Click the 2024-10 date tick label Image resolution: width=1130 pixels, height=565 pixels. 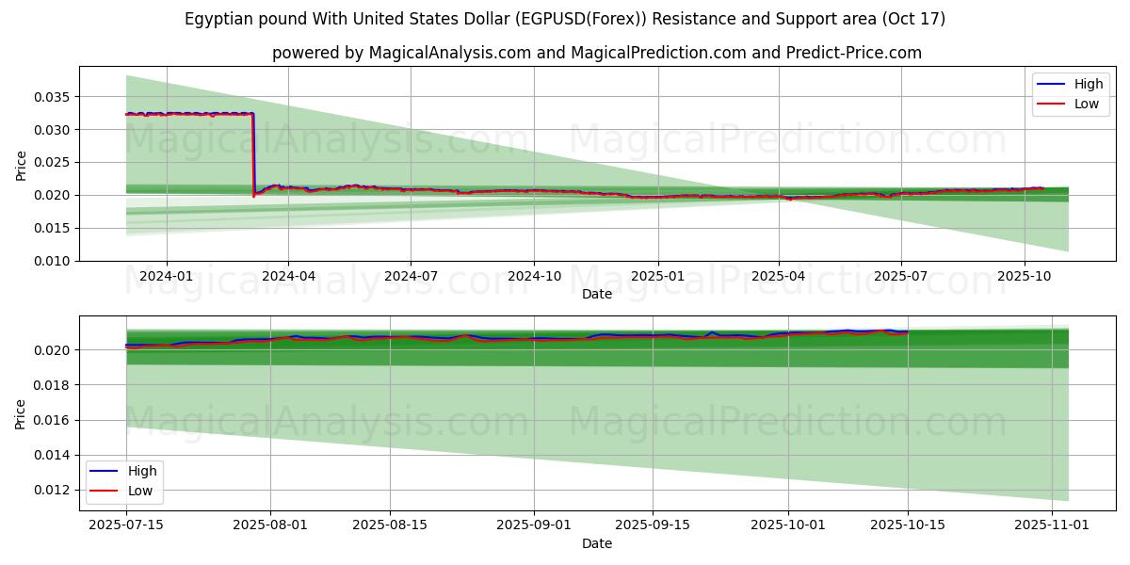click(x=534, y=276)
